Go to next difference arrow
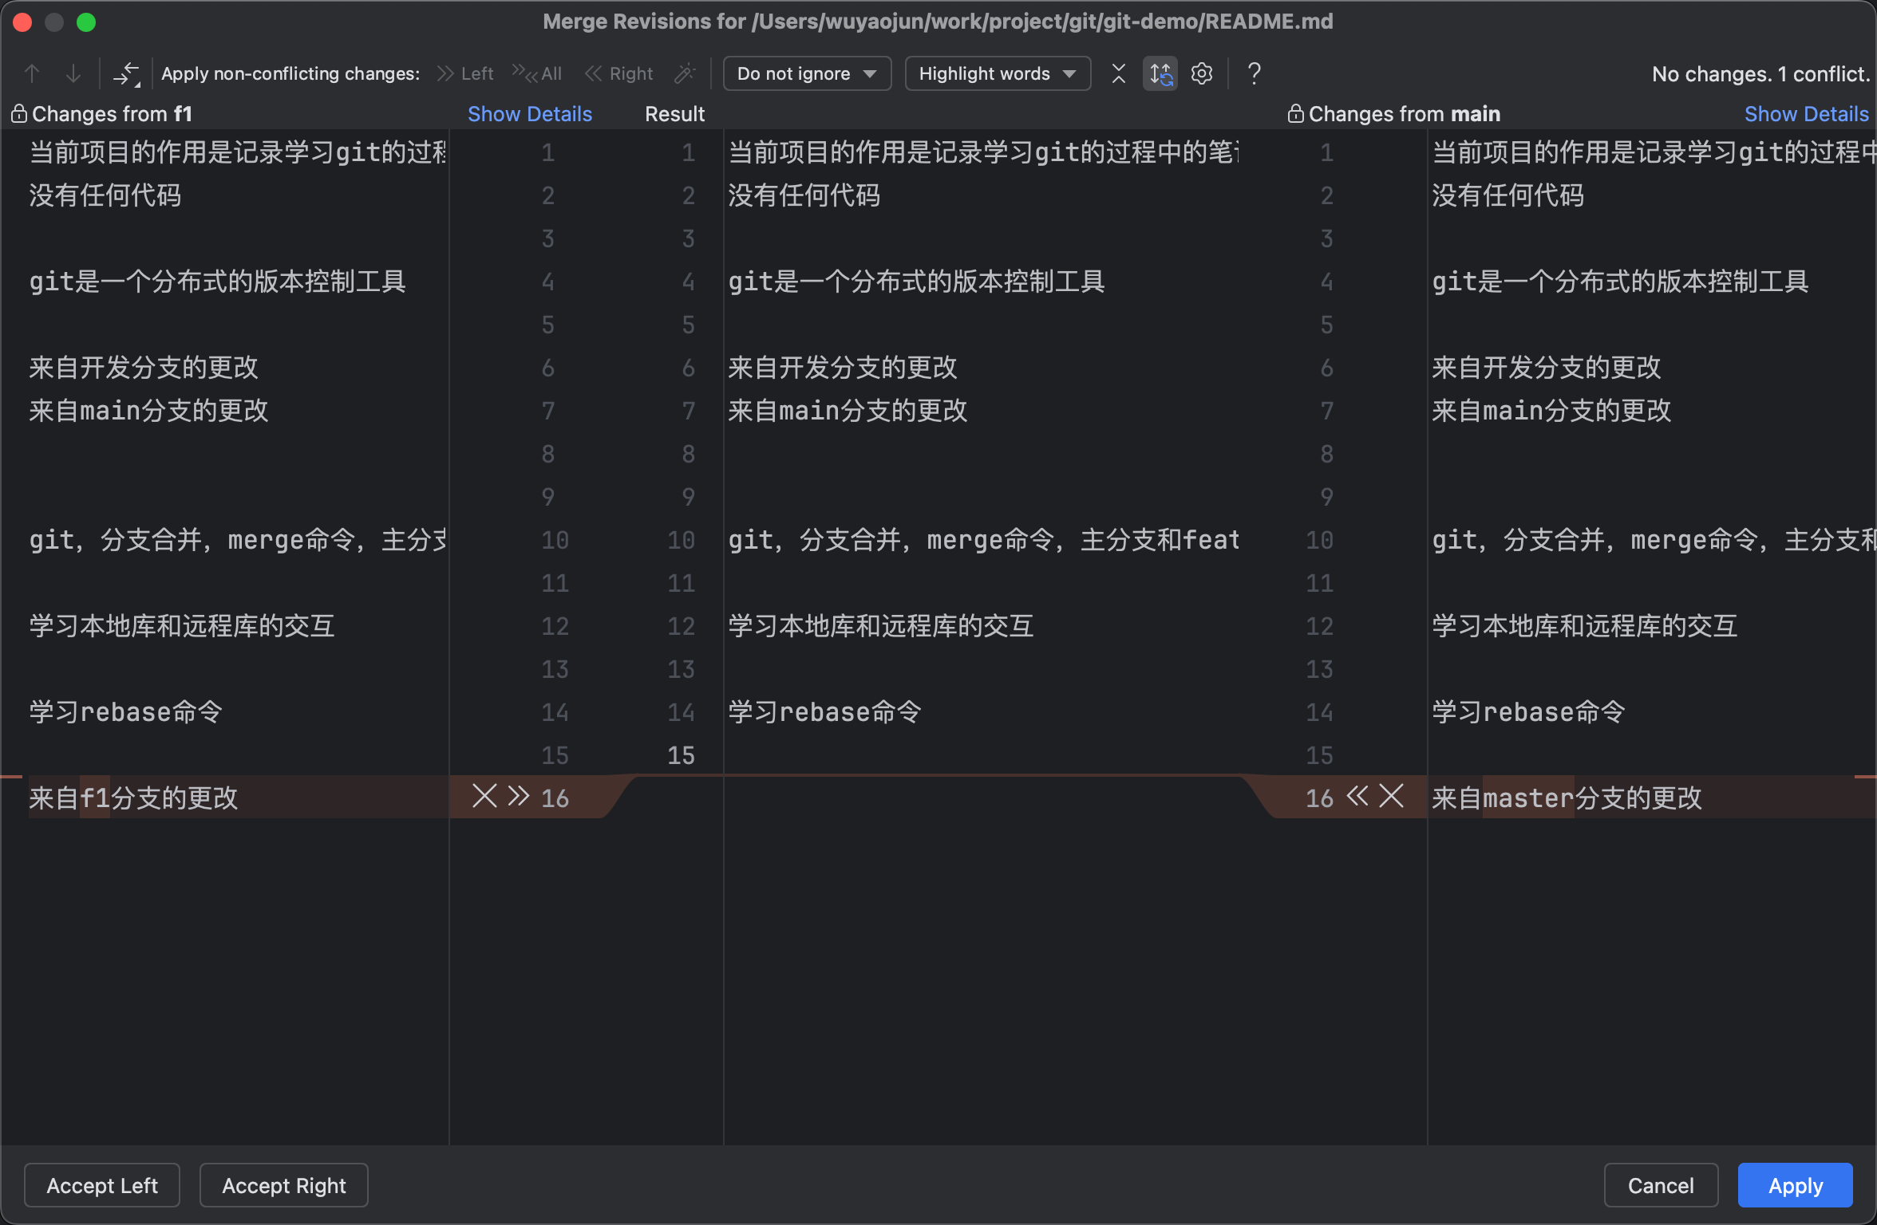1877x1225 pixels. [x=73, y=73]
